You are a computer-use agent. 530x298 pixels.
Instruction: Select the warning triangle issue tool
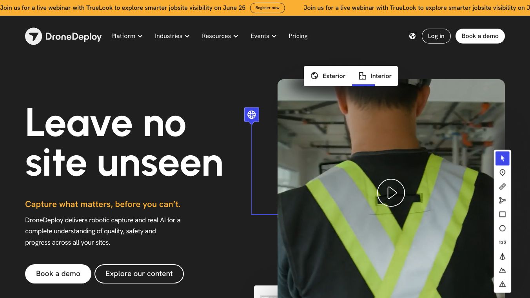503,284
